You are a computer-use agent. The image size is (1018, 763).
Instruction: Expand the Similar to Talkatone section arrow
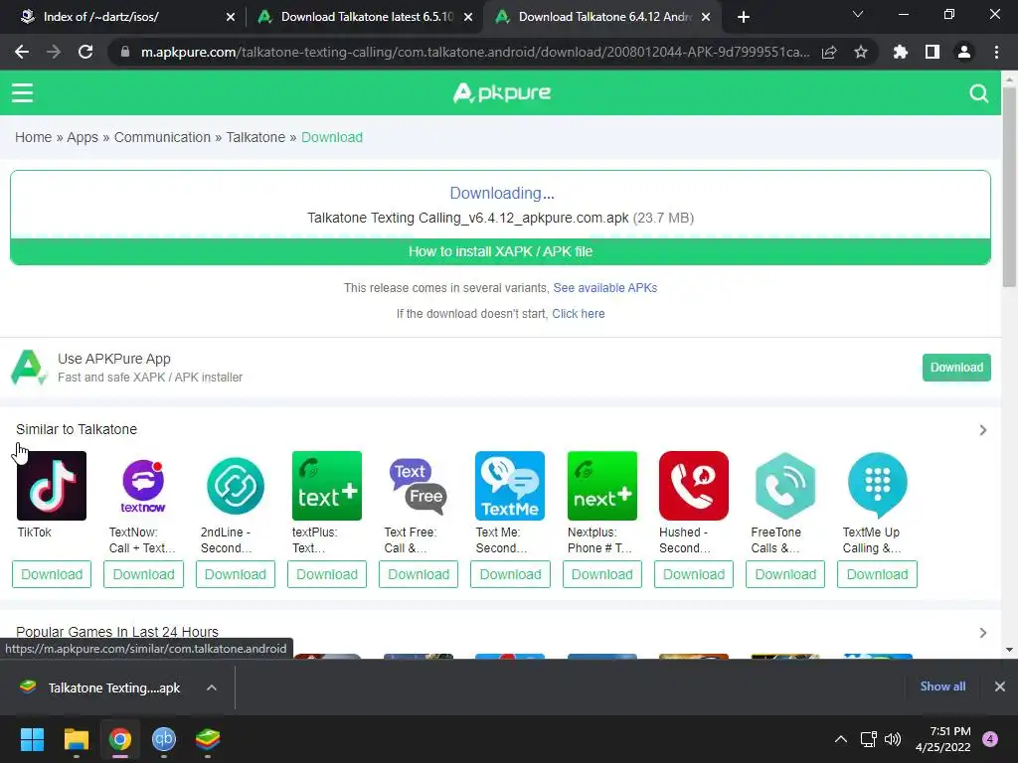[983, 430]
